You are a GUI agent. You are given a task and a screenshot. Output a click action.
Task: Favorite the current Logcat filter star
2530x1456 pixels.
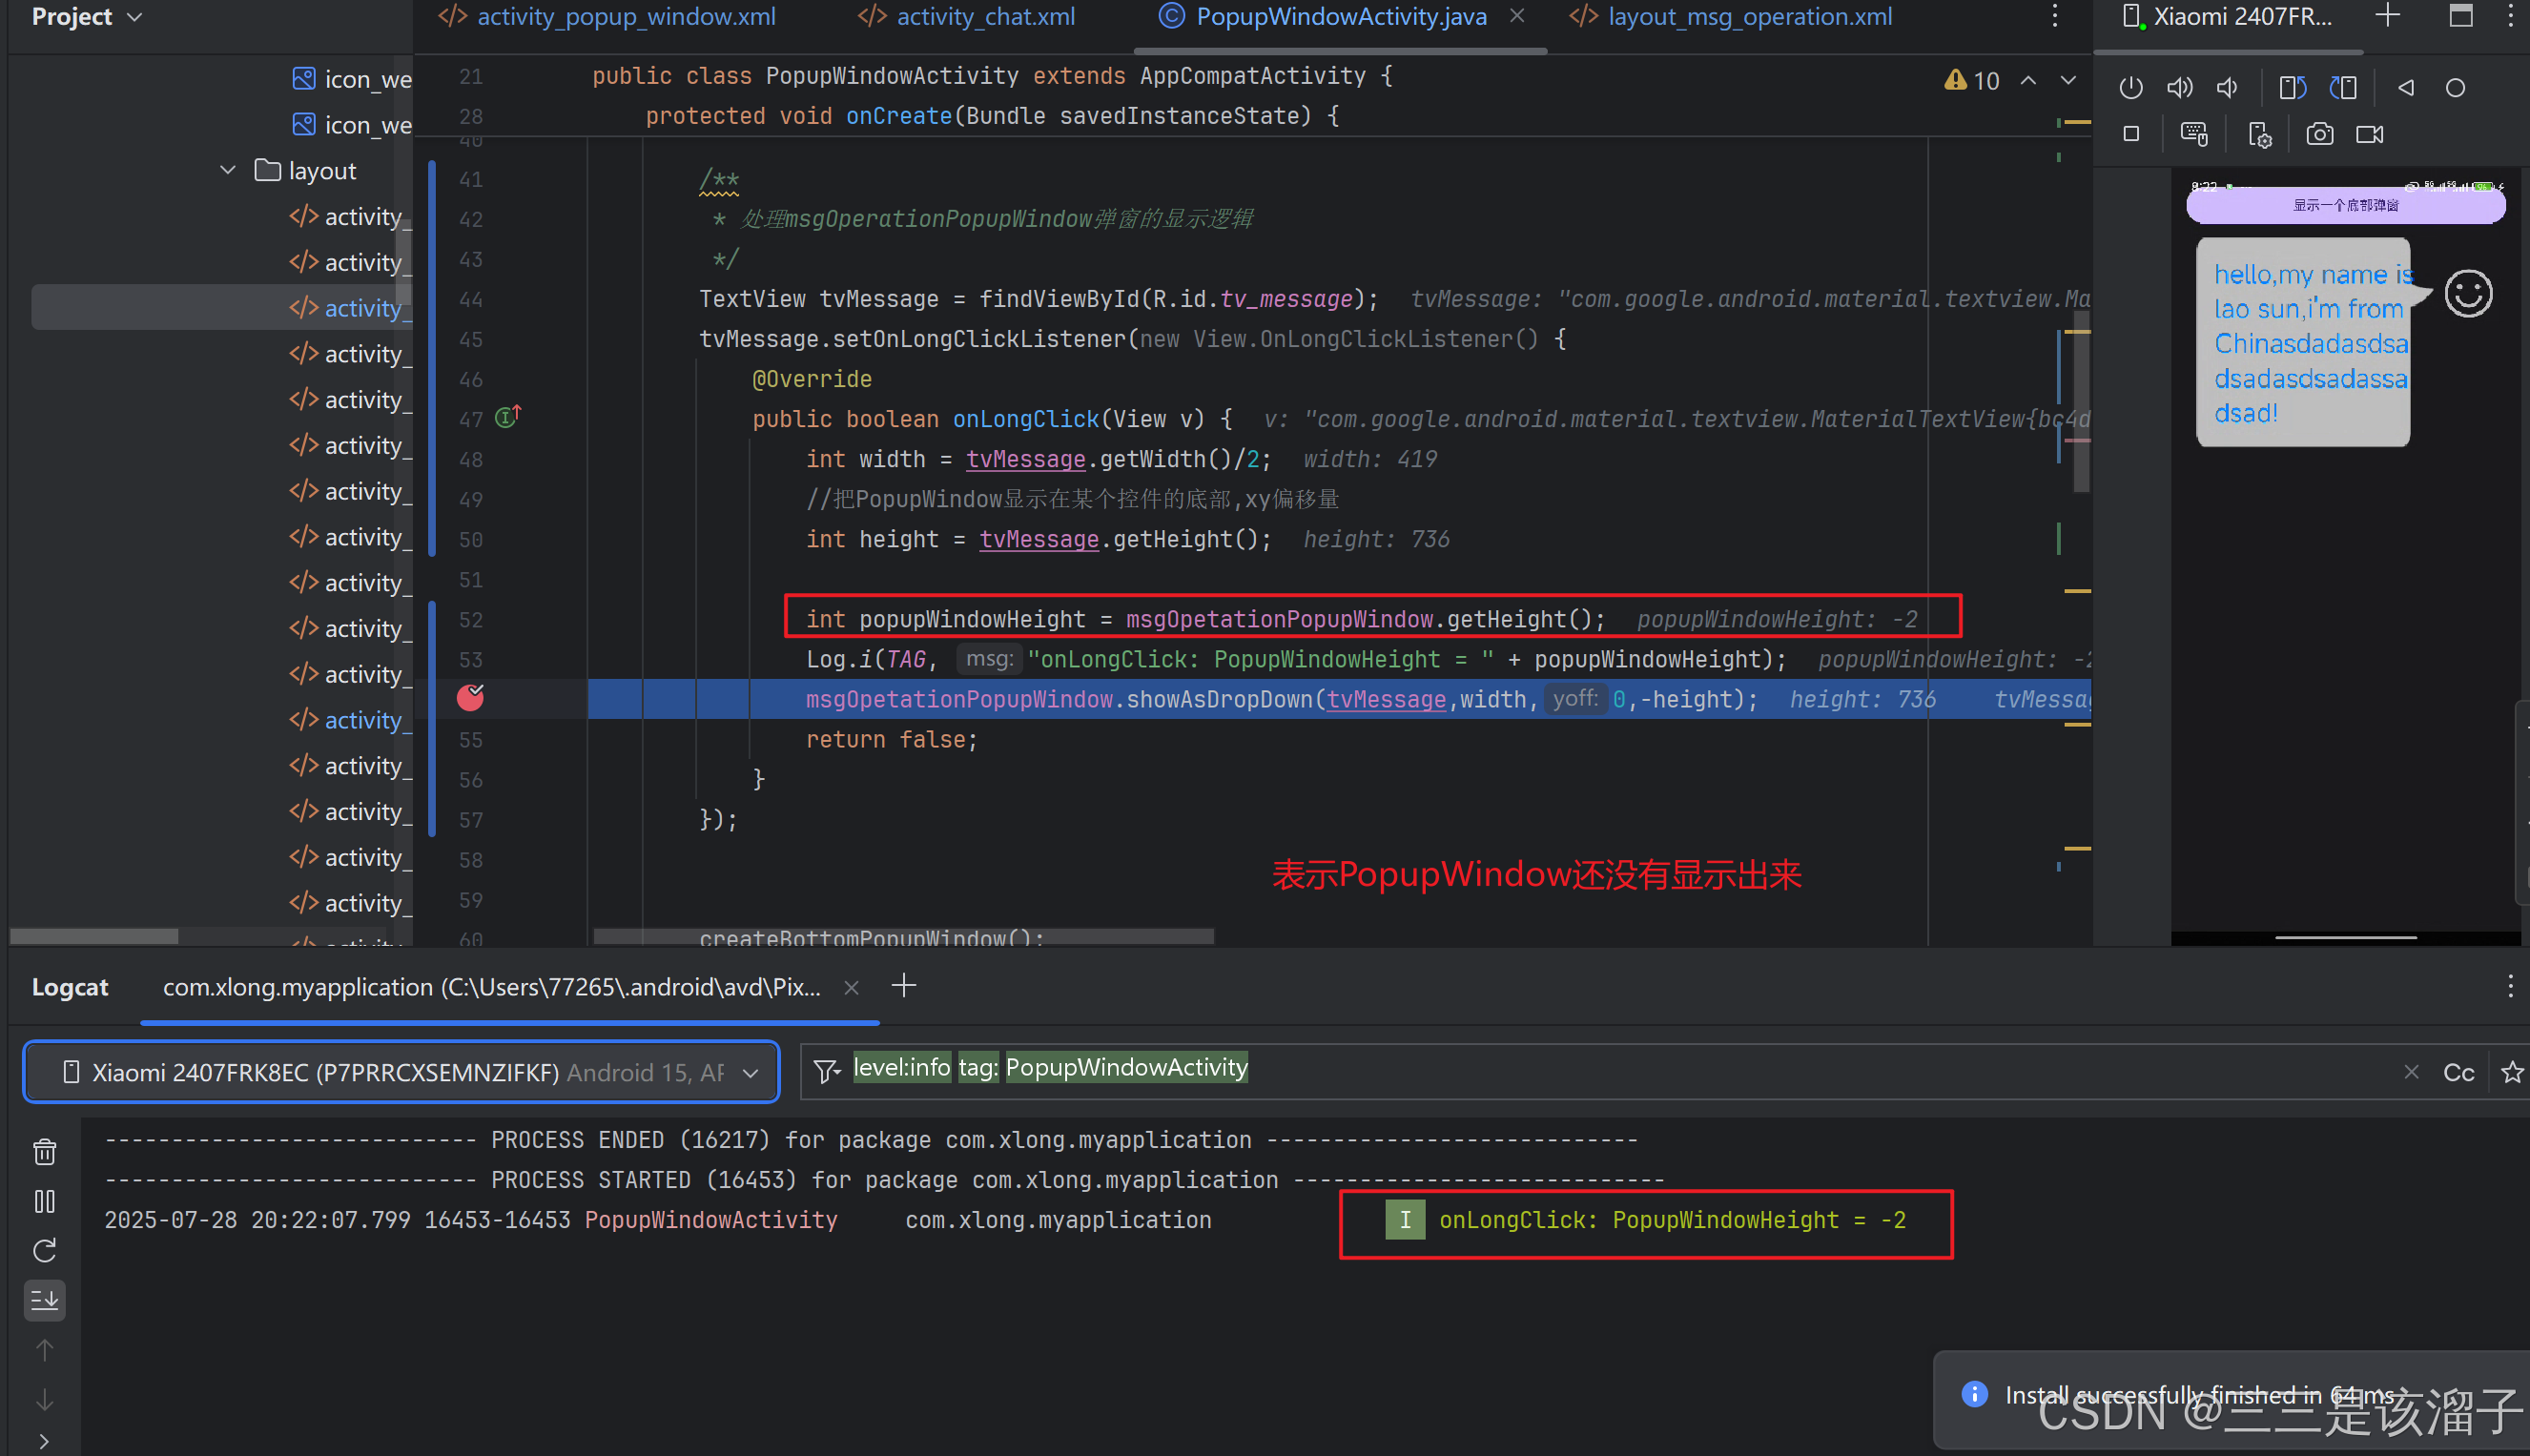point(2511,1072)
